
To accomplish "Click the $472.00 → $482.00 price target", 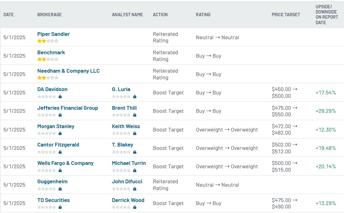I will coord(285,130).
